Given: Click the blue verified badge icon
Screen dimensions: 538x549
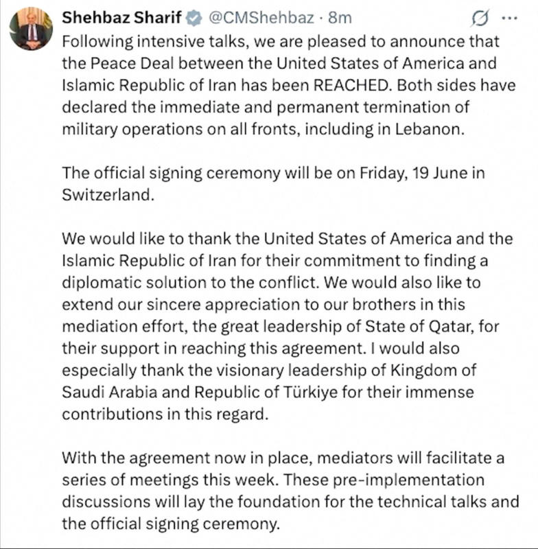Looking at the screenshot, I should tap(194, 19).
